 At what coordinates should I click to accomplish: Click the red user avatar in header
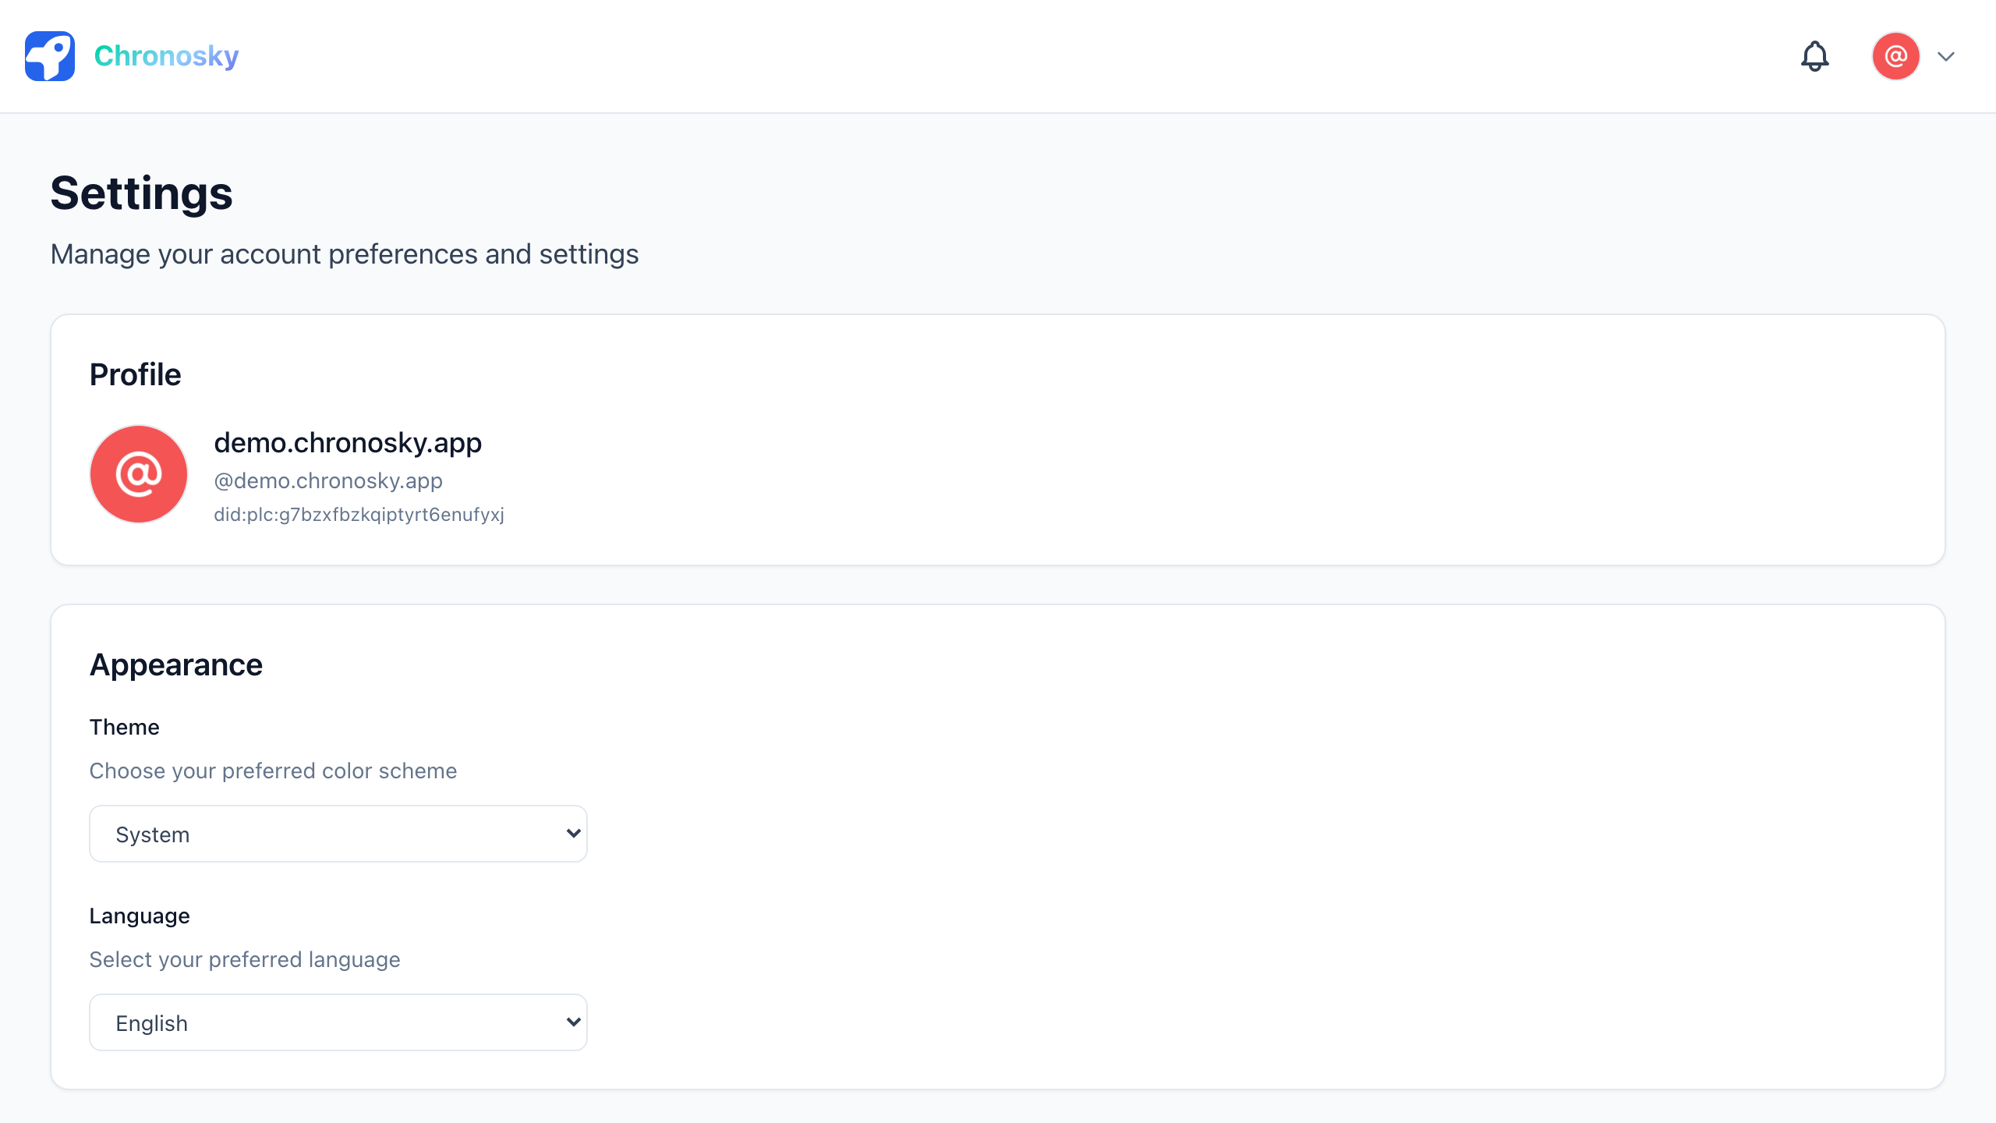point(1895,56)
